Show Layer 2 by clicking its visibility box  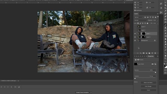point(135,30)
